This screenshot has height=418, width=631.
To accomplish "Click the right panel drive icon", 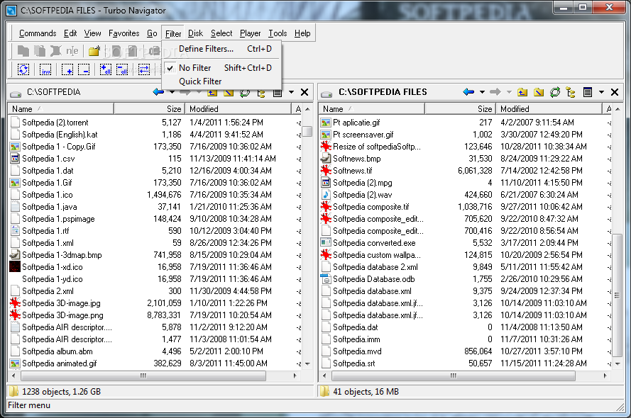I will (x=327, y=94).
